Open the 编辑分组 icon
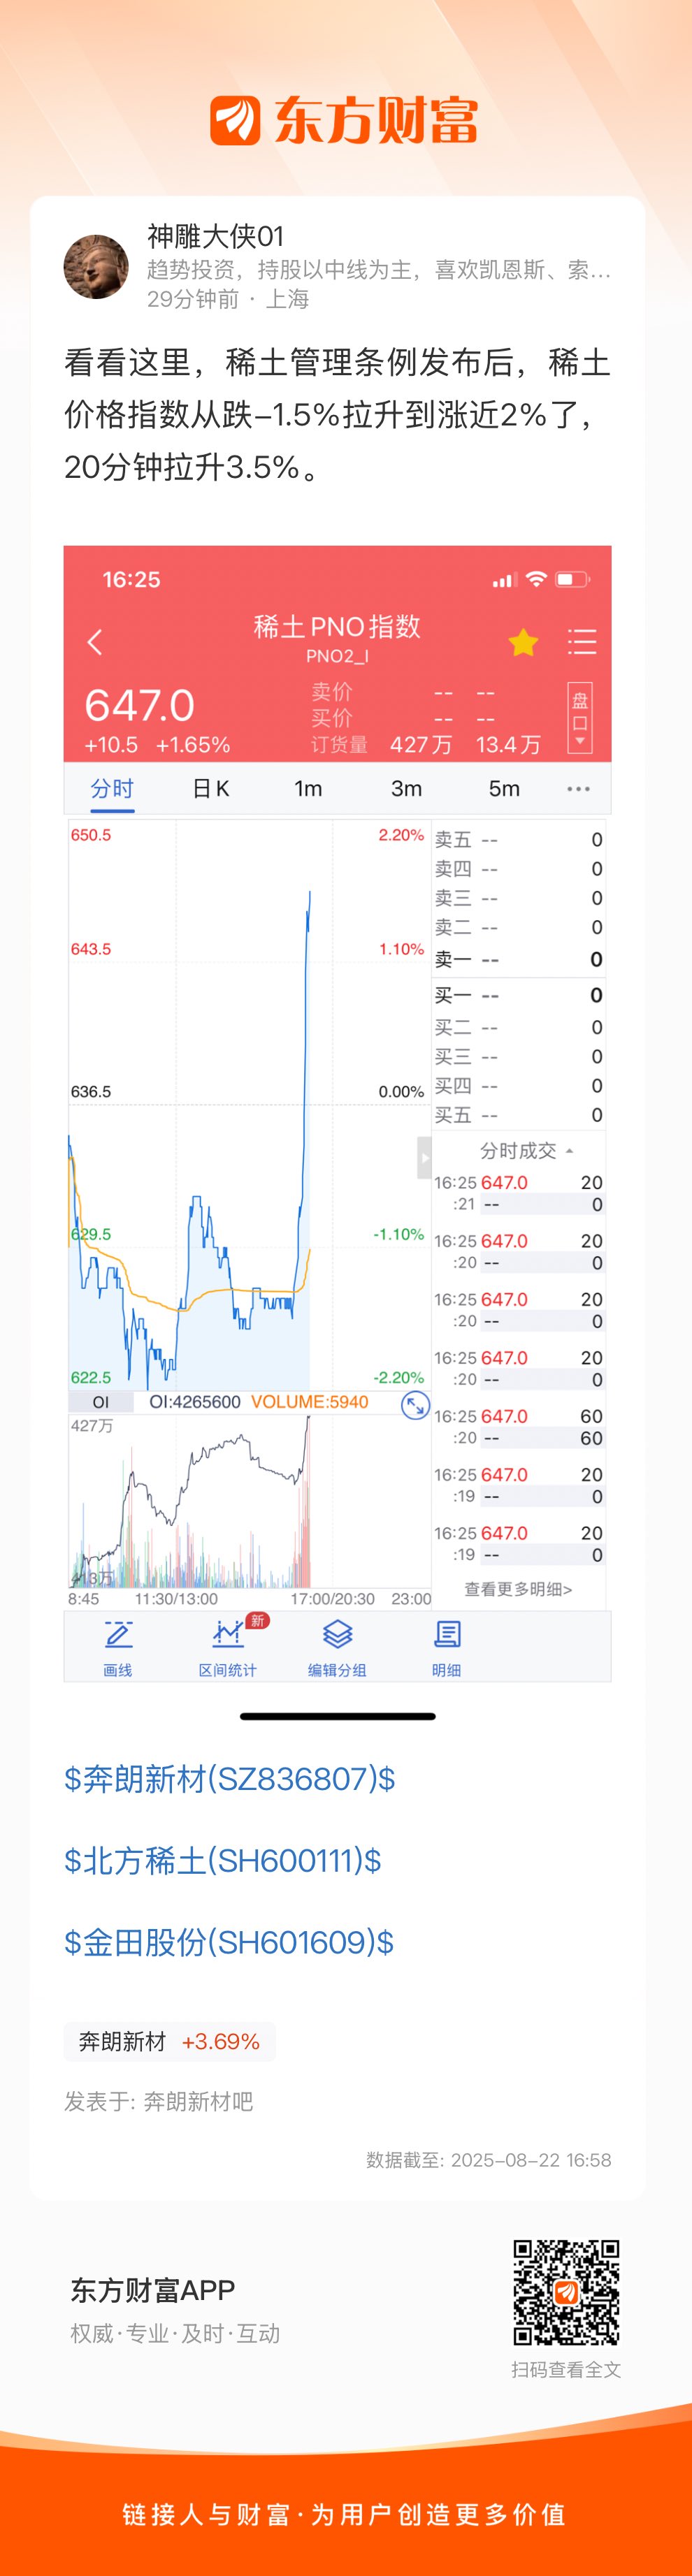 (x=337, y=1647)
